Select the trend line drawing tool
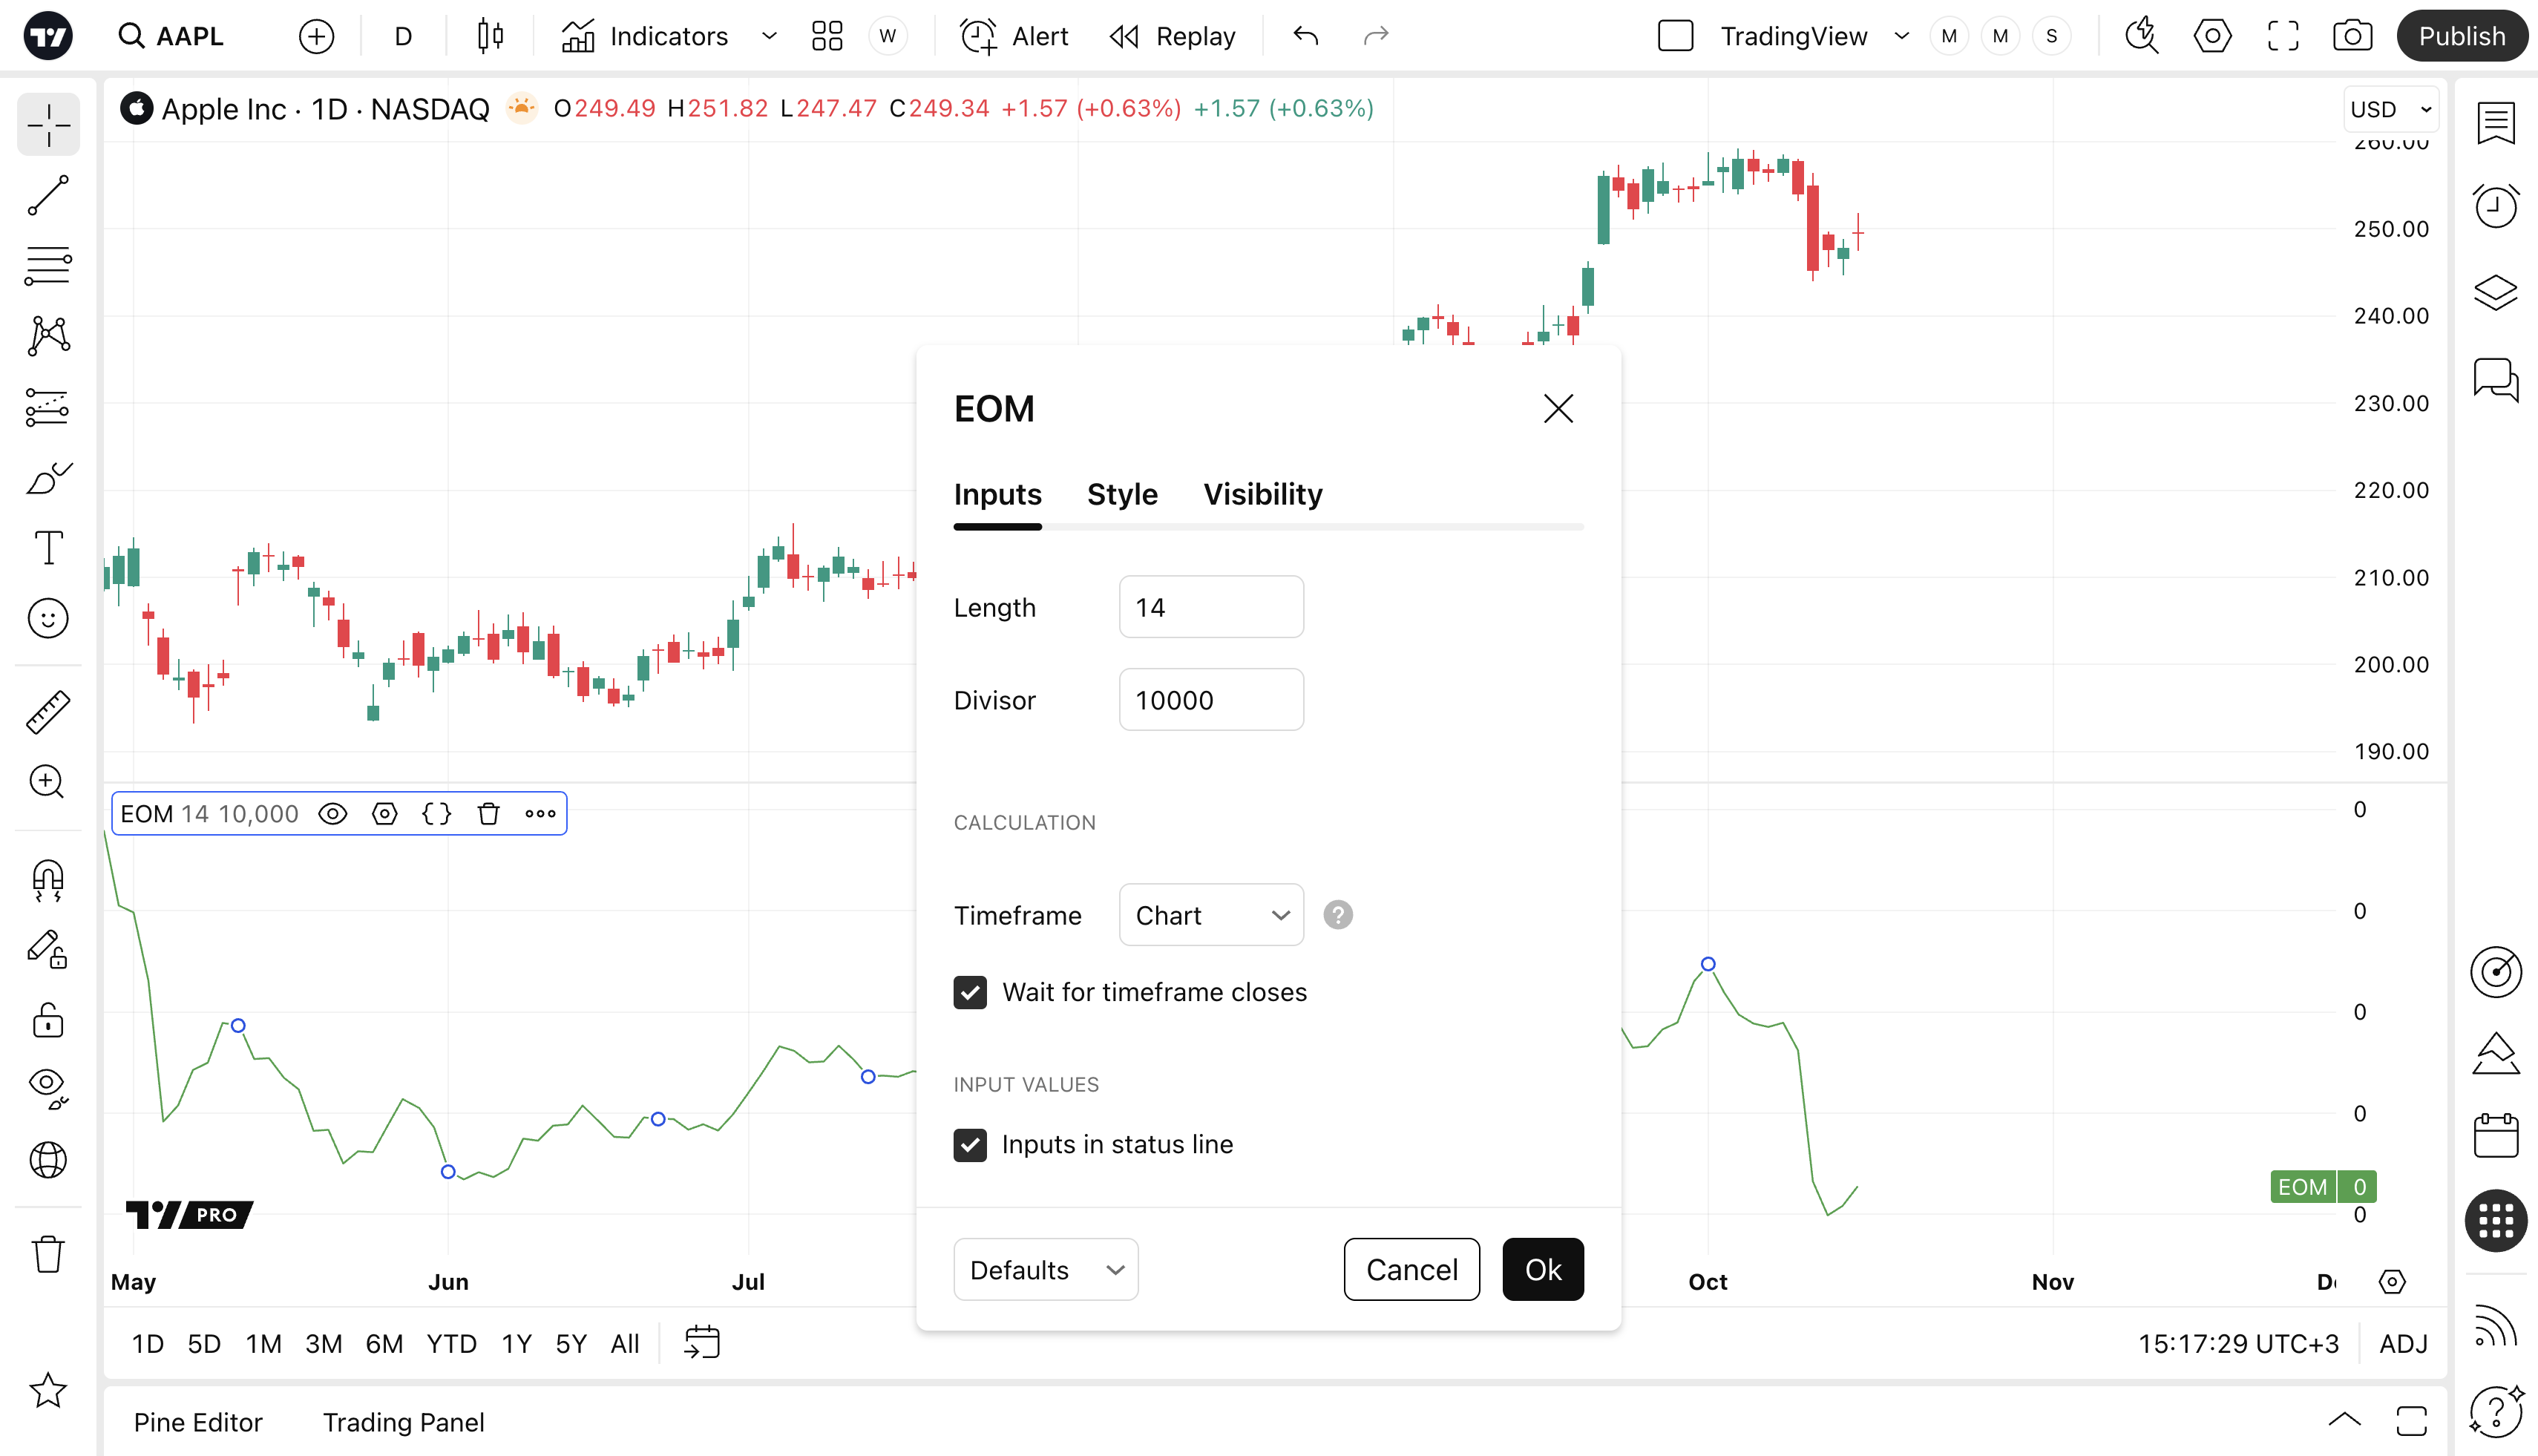Screen dimensions: 2538x1456 pos(48,196)
